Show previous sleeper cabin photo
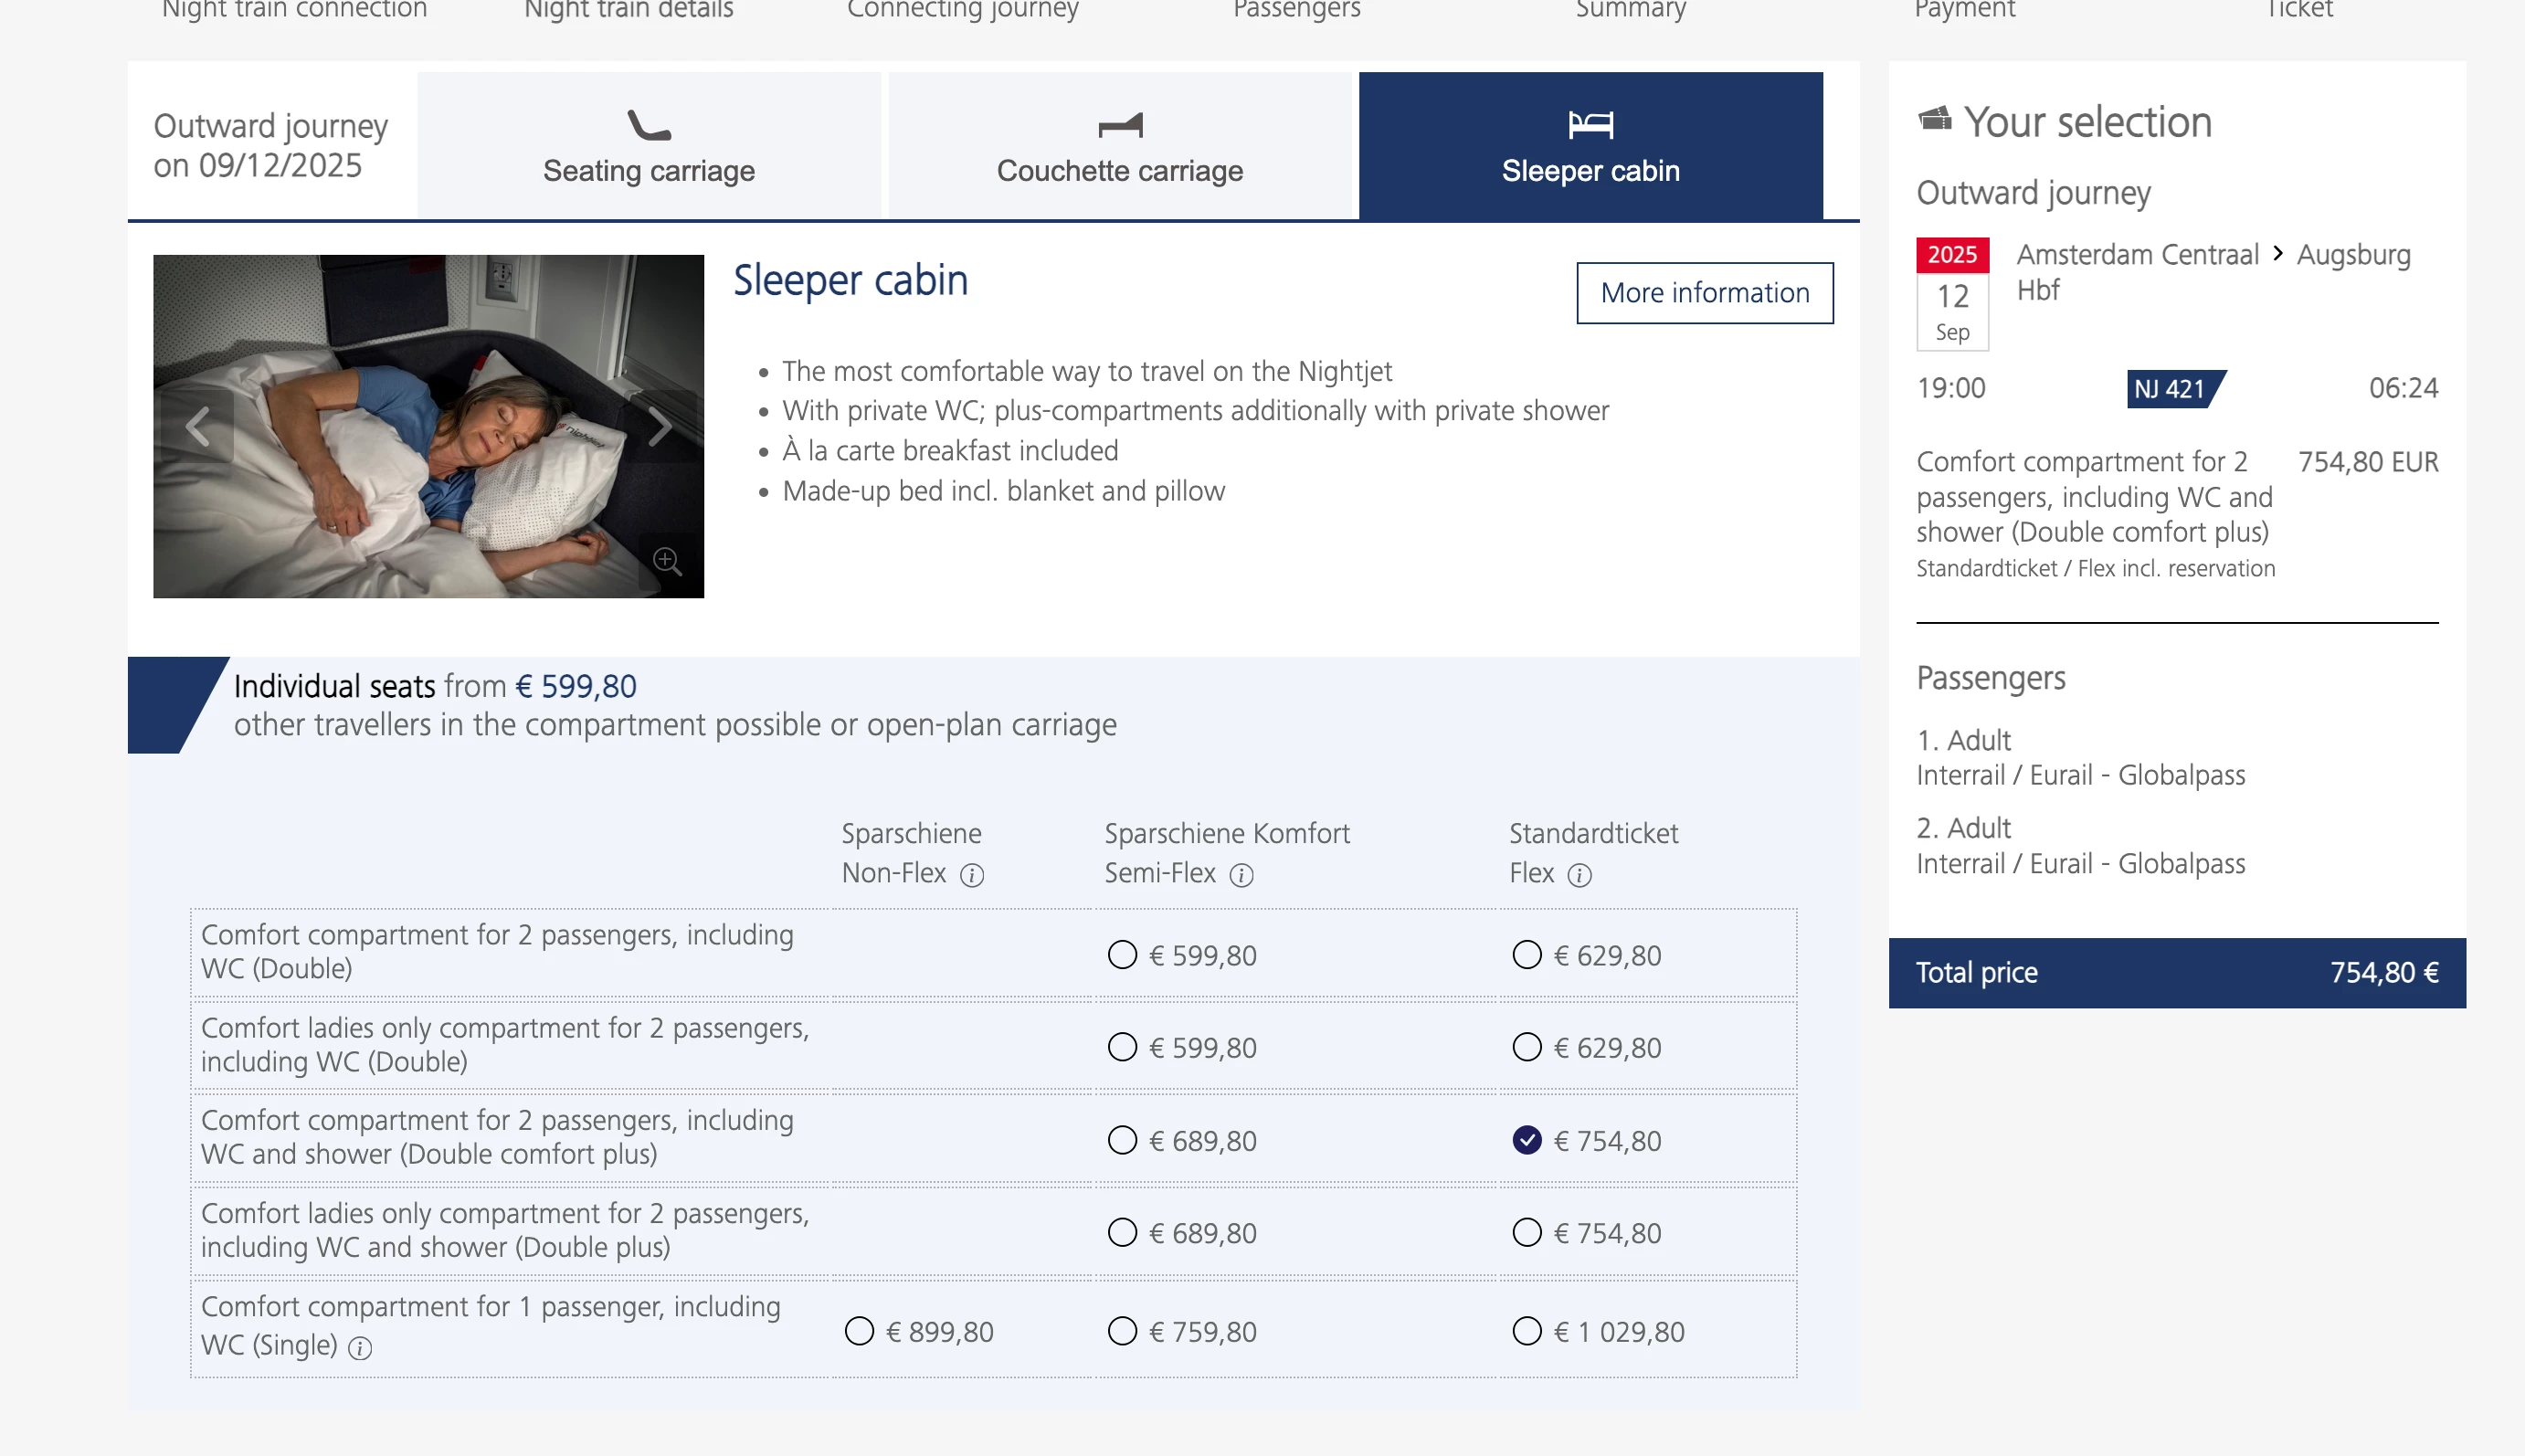 click(199, 427)
